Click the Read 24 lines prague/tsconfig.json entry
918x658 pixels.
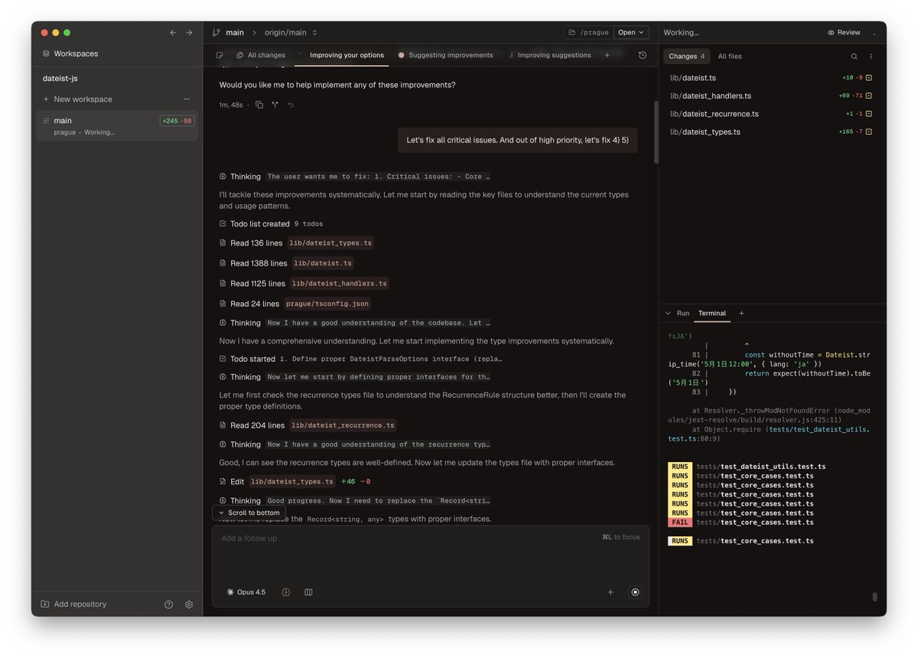point(295,304)
